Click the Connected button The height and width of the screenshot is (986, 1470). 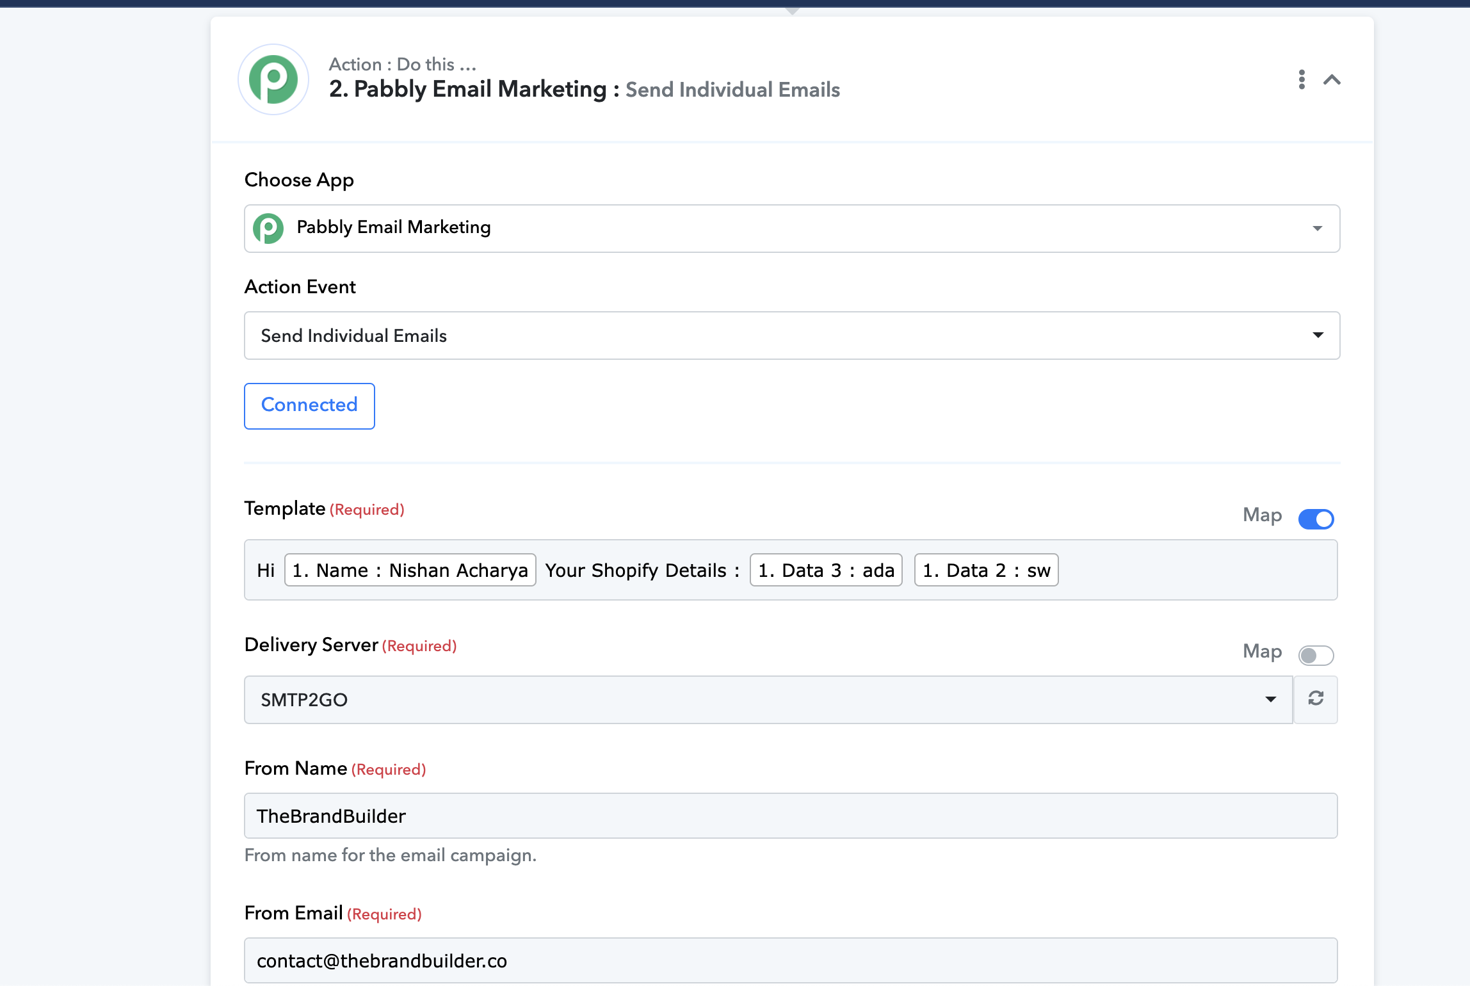[309, 406]
